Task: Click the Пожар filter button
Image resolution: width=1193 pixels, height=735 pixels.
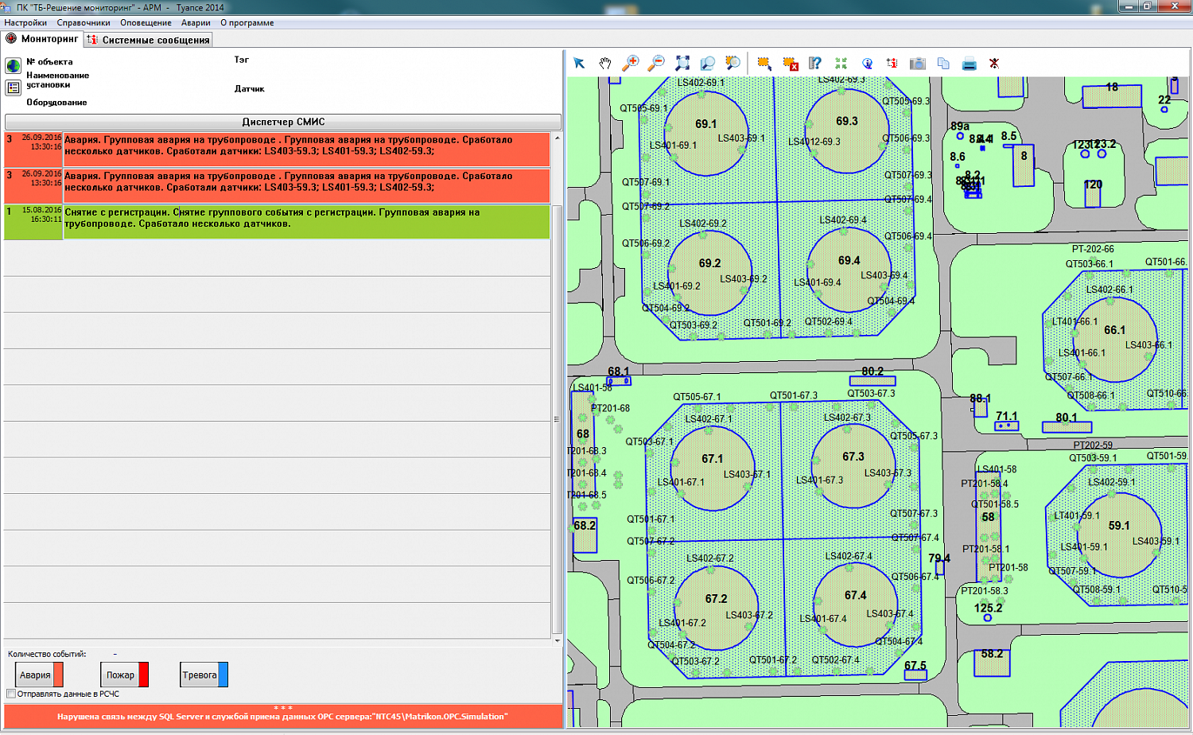Action: pyautogui.click(x=124, y=675)
